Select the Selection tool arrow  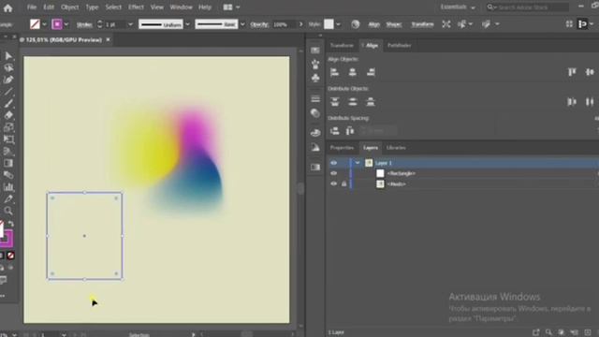coord(8,56)
